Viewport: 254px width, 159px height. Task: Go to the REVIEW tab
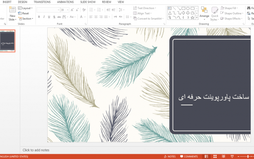[107, 2]
